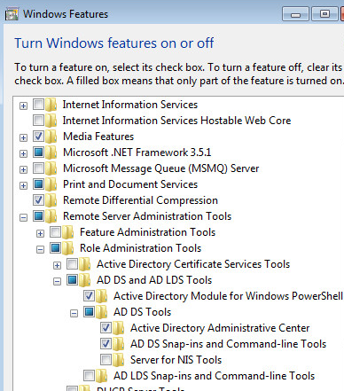This screenshot has width=344, height=391.
Task: Select the Remote Differential Compression row text
Action: (140, 200)
